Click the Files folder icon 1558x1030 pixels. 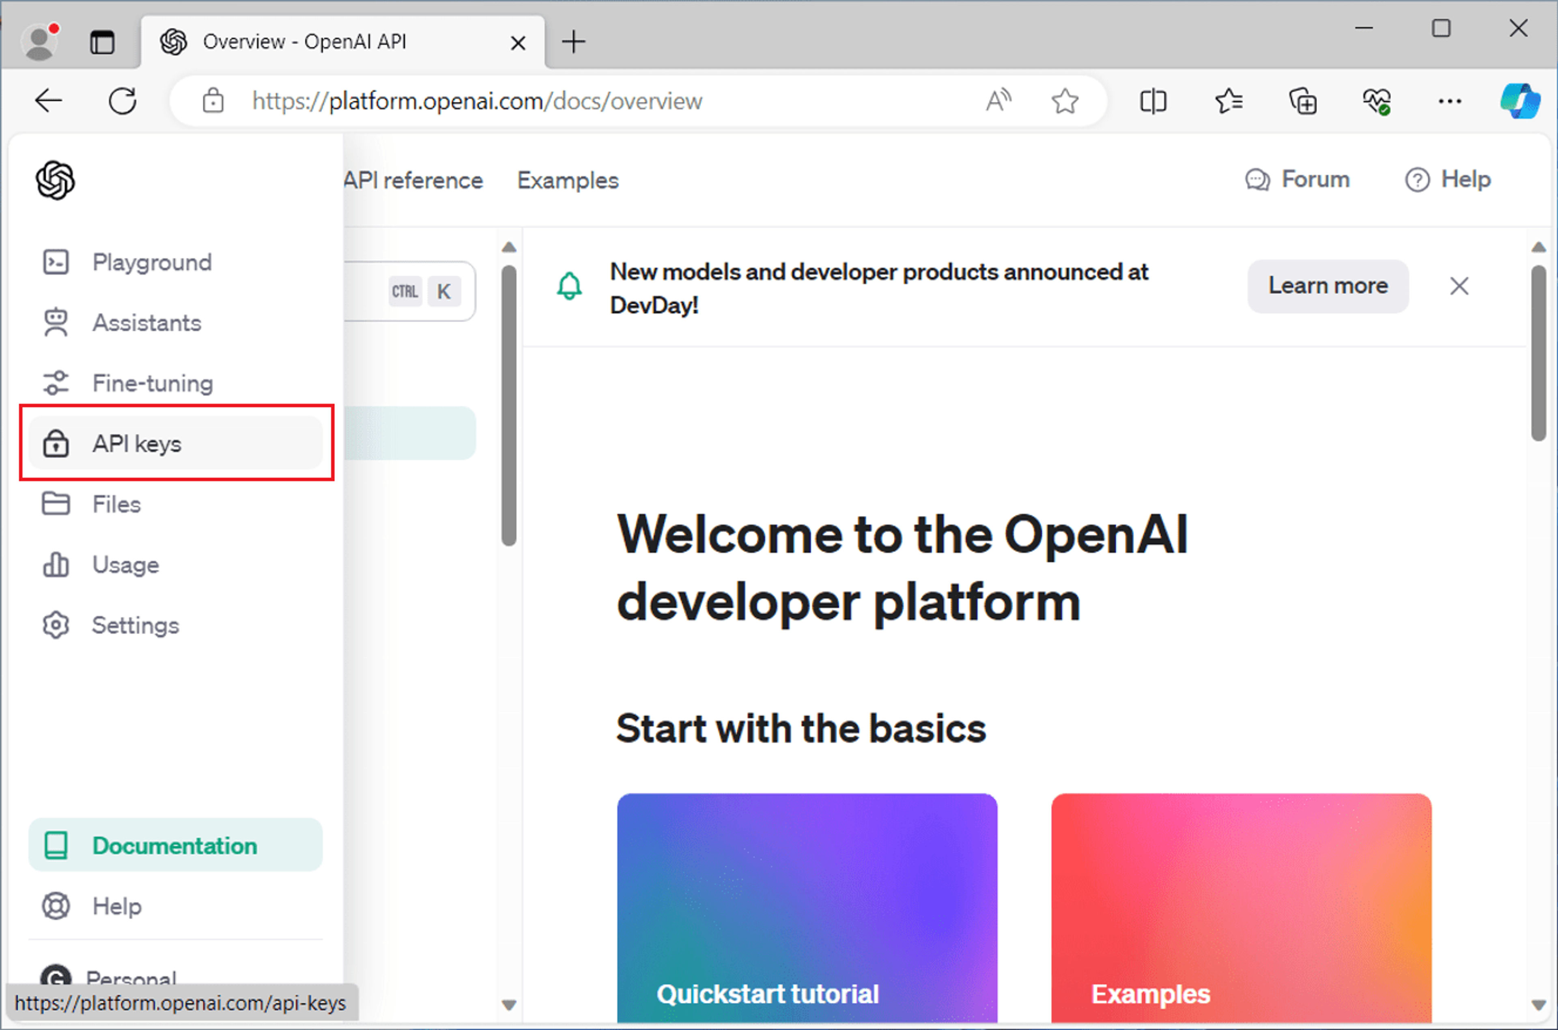[56, 504]
